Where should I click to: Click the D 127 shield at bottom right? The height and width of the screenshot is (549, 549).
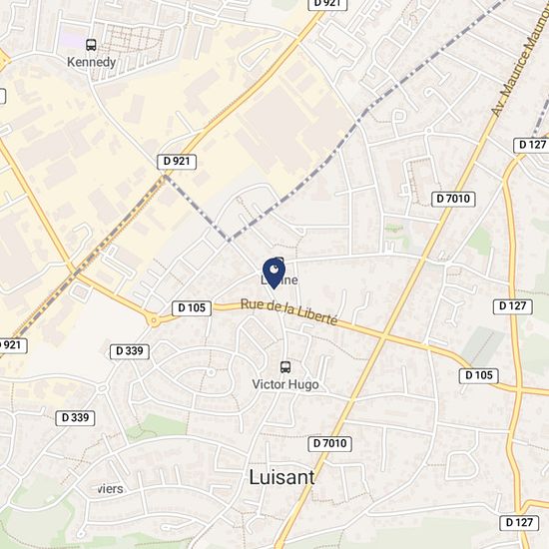519,523
